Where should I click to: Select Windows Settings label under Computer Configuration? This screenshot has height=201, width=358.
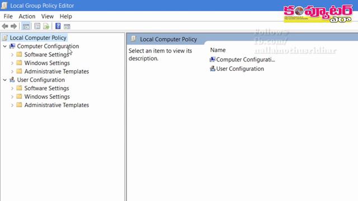[x=47, y=63]
